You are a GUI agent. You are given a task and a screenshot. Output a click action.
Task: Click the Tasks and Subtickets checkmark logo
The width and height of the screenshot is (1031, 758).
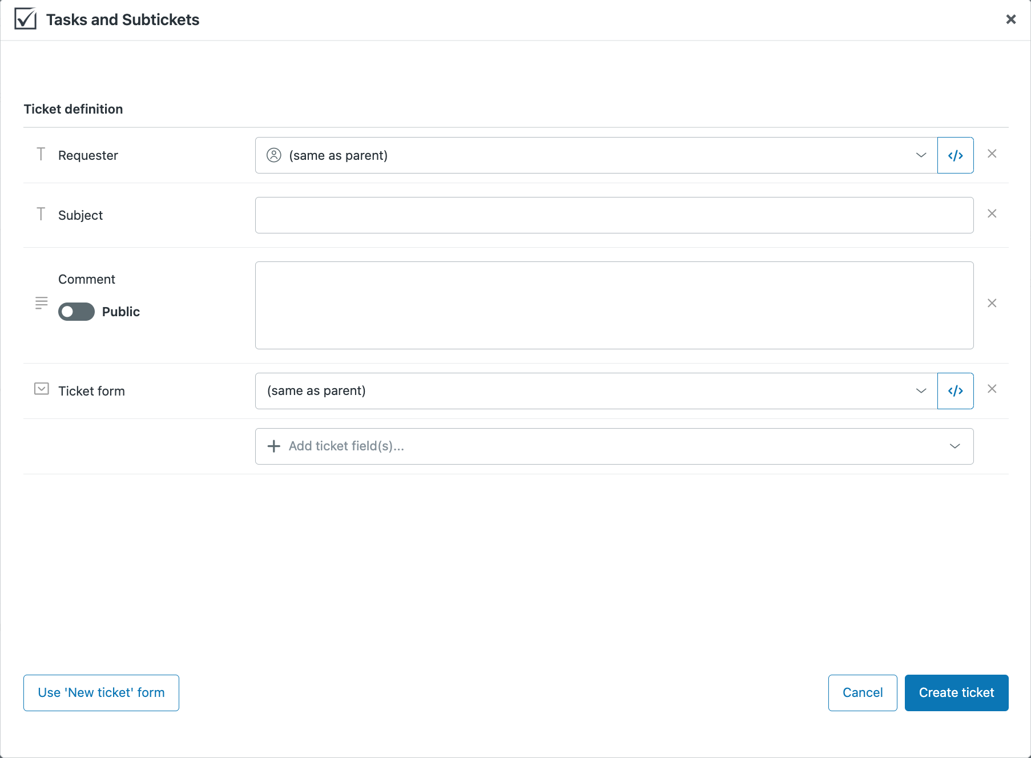[26, 19]
